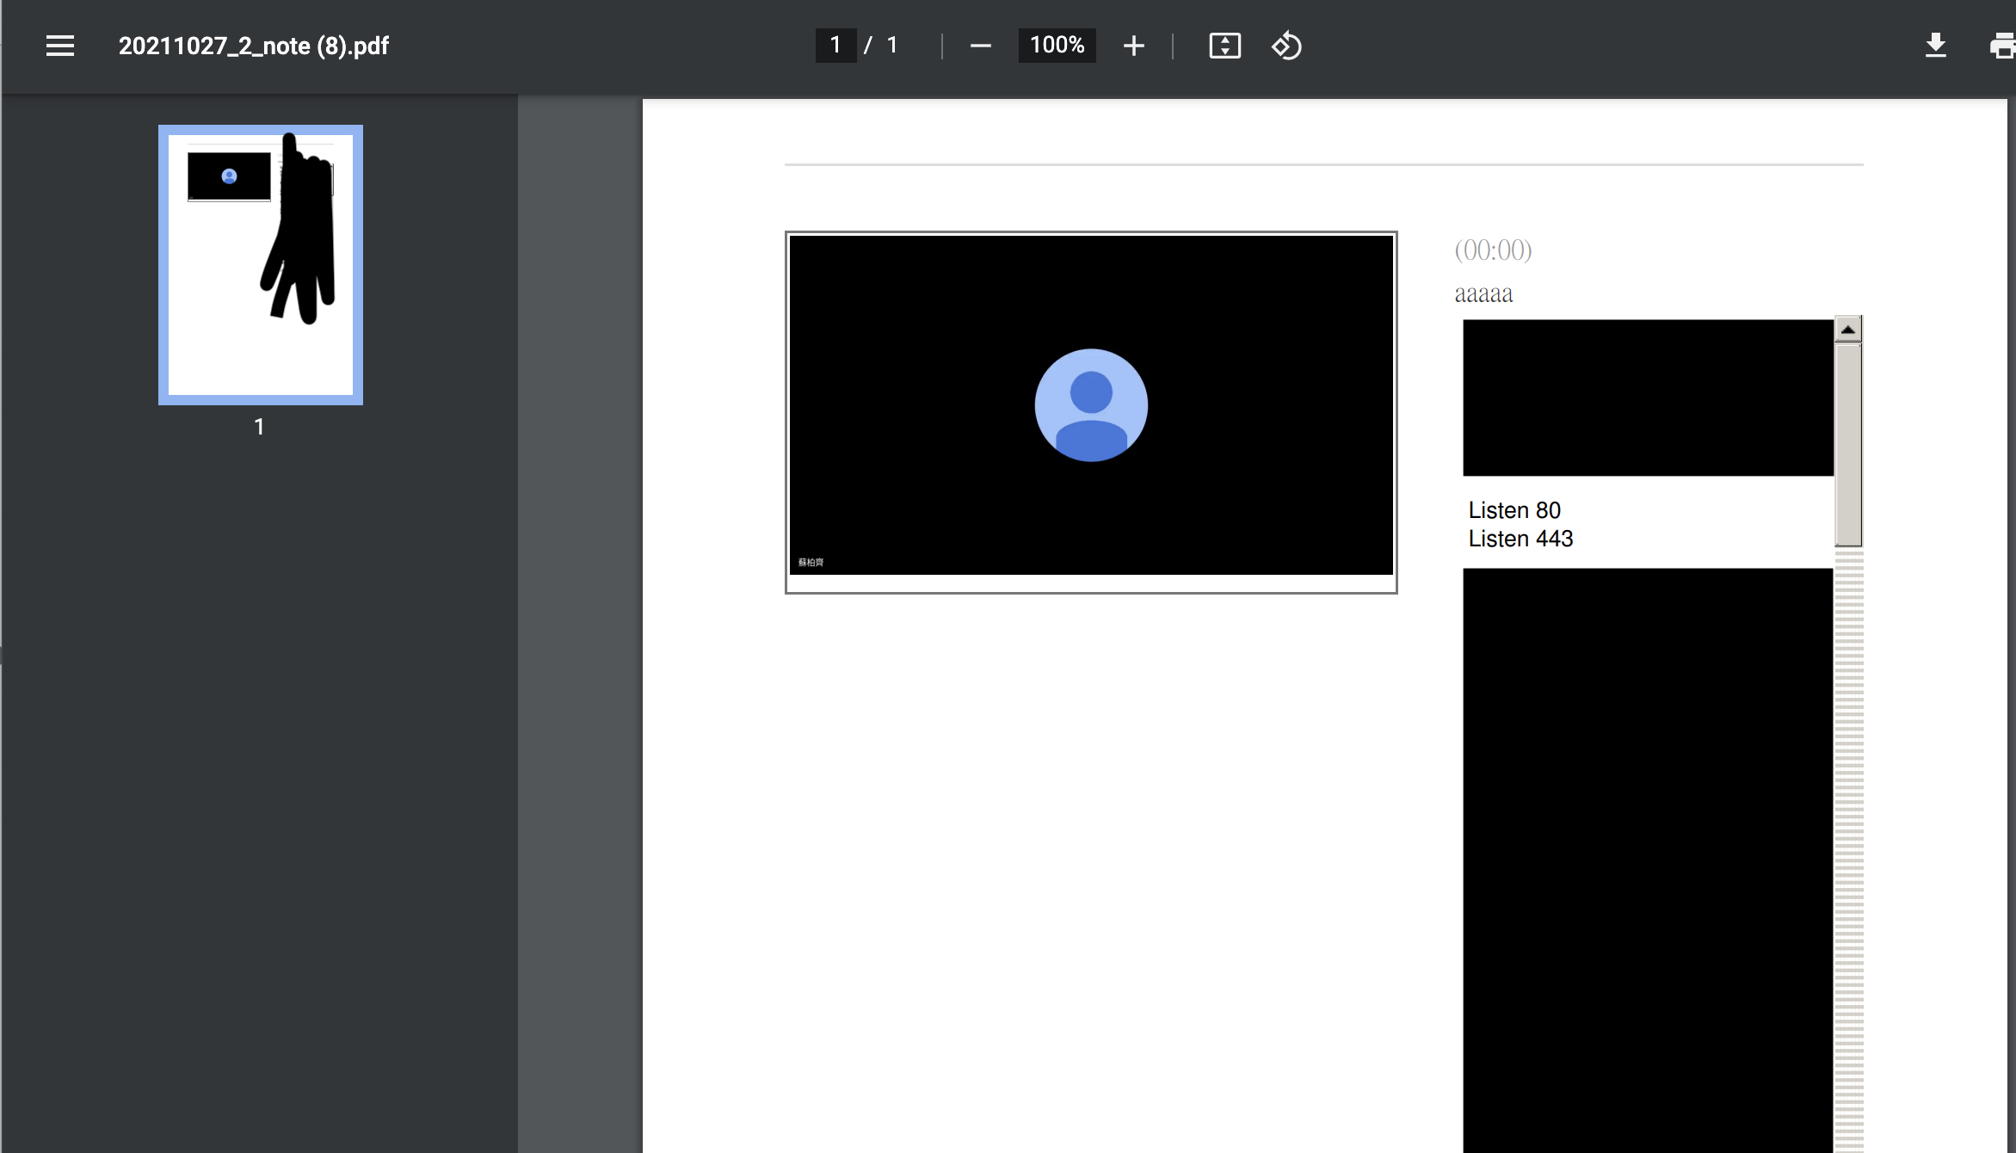Zoom in with the plus button

coord(1134,46)
